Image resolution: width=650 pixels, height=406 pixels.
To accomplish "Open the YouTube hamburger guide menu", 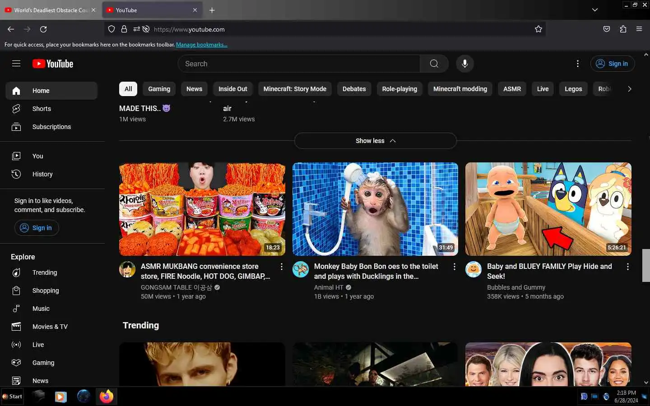I will tap(16, 64).
